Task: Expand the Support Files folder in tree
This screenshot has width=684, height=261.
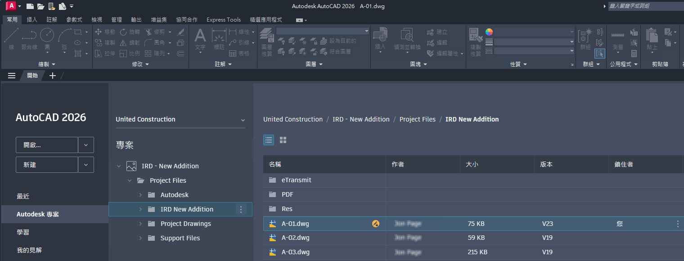Action: coord(140,238)
